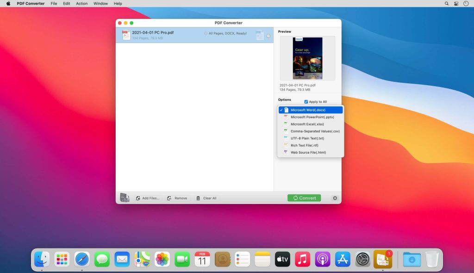Open settings via the gear icon
This screenshot has width=474, height=273.
click(x=335, y=198)
